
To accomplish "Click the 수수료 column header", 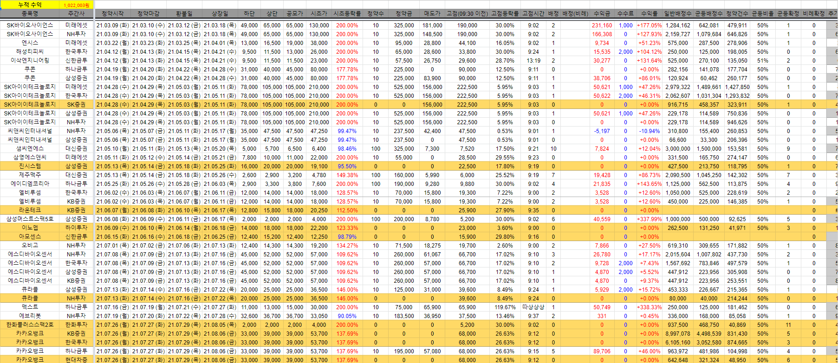I will pyautogui.click(x=625, y=13).
